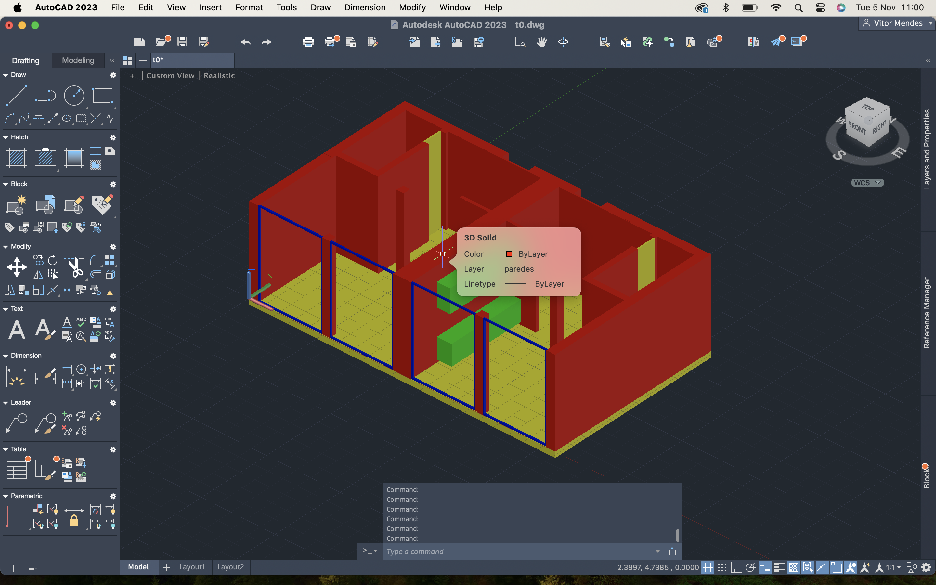Add a new drawing tab with plus

tap(143, 60)
